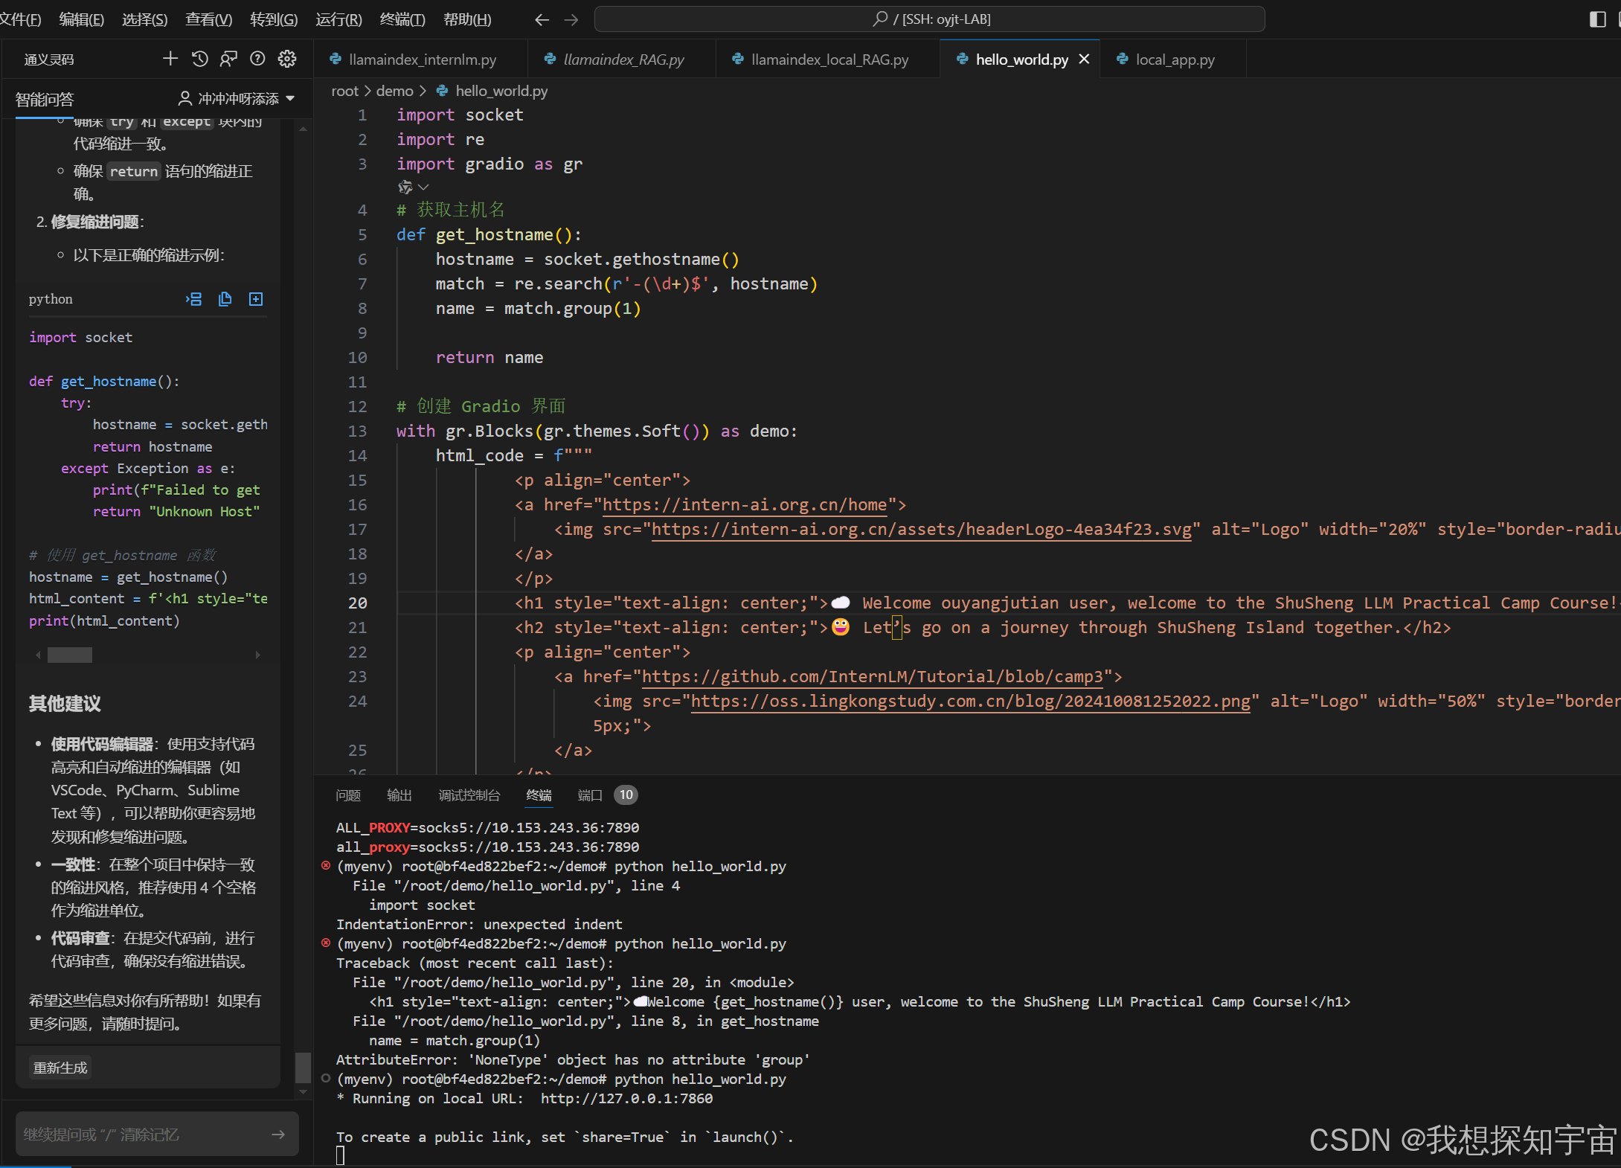The height and width of the screenshot is (1168, 1621).
Task: Start a new chat with plus icon
Action: [x=170, y=59]
